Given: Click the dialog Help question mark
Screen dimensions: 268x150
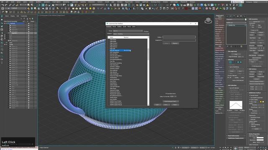Looking at the screenshot, I should click(191, 23).
